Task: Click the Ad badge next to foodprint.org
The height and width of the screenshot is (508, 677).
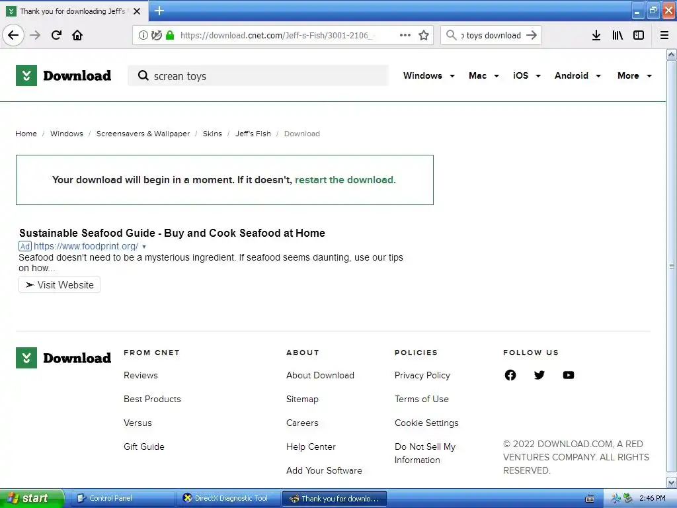Action: coord(25,246)
